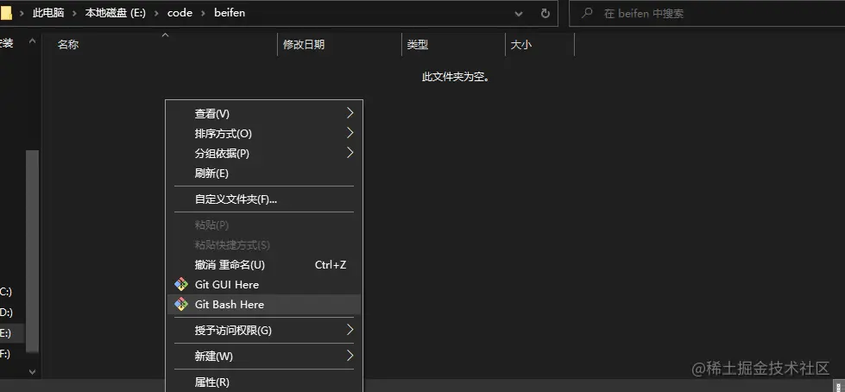Viewport: 845px width, 392px height.
Task: Open 授予访问权限(G) submenu
Action: pyautogui.click(x=264, y=331)
